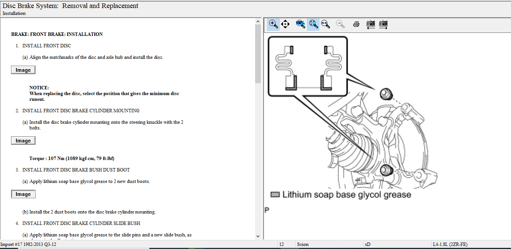Image resolution: width=511 pixels, height=249 pixels.
Task: Select the zoom in magnifier tool
Action: (273, 24)
